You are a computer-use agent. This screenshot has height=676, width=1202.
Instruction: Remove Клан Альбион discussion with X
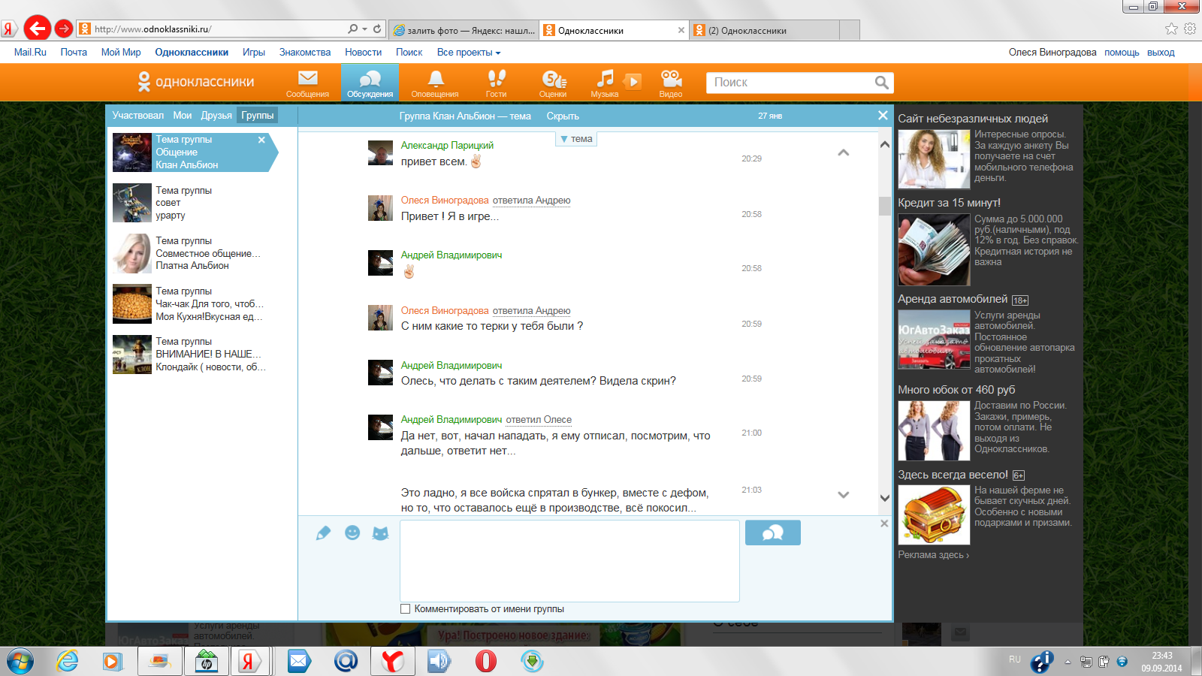point(261,140)
